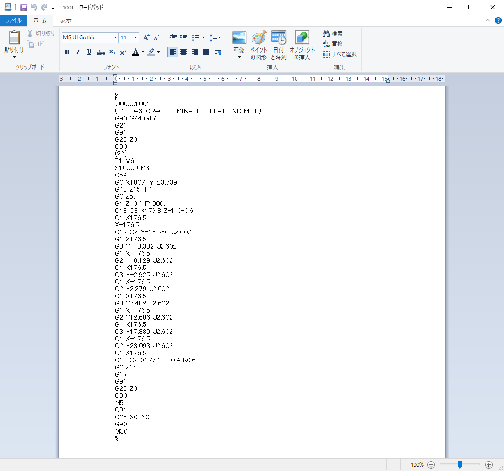
Task: Click the Save icon in quick access toolbar
Action: pos(24,8)
